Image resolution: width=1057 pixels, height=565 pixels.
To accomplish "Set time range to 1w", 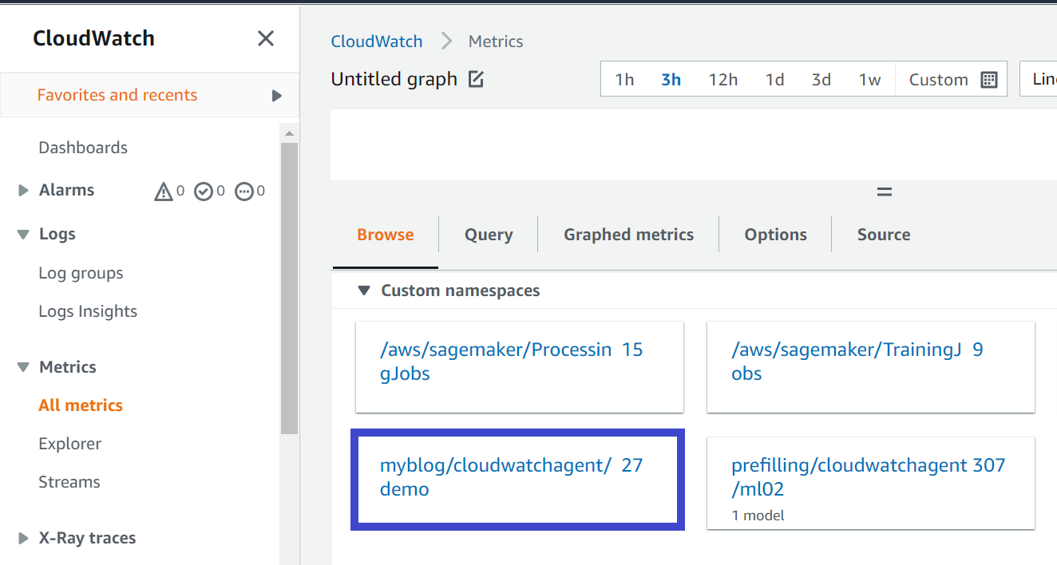I will [x=869, y=80].
